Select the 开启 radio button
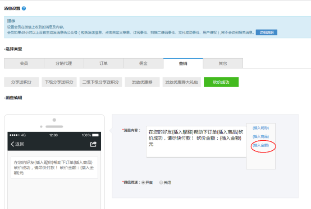Image resolution: width=311 pixels, height=209 pixels. click(143, 183)
